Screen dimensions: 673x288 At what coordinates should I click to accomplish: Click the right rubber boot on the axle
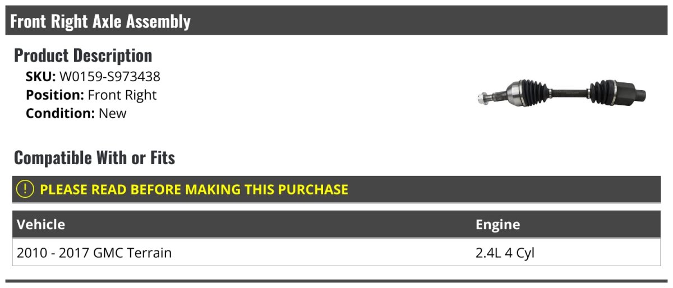[601, 91]
